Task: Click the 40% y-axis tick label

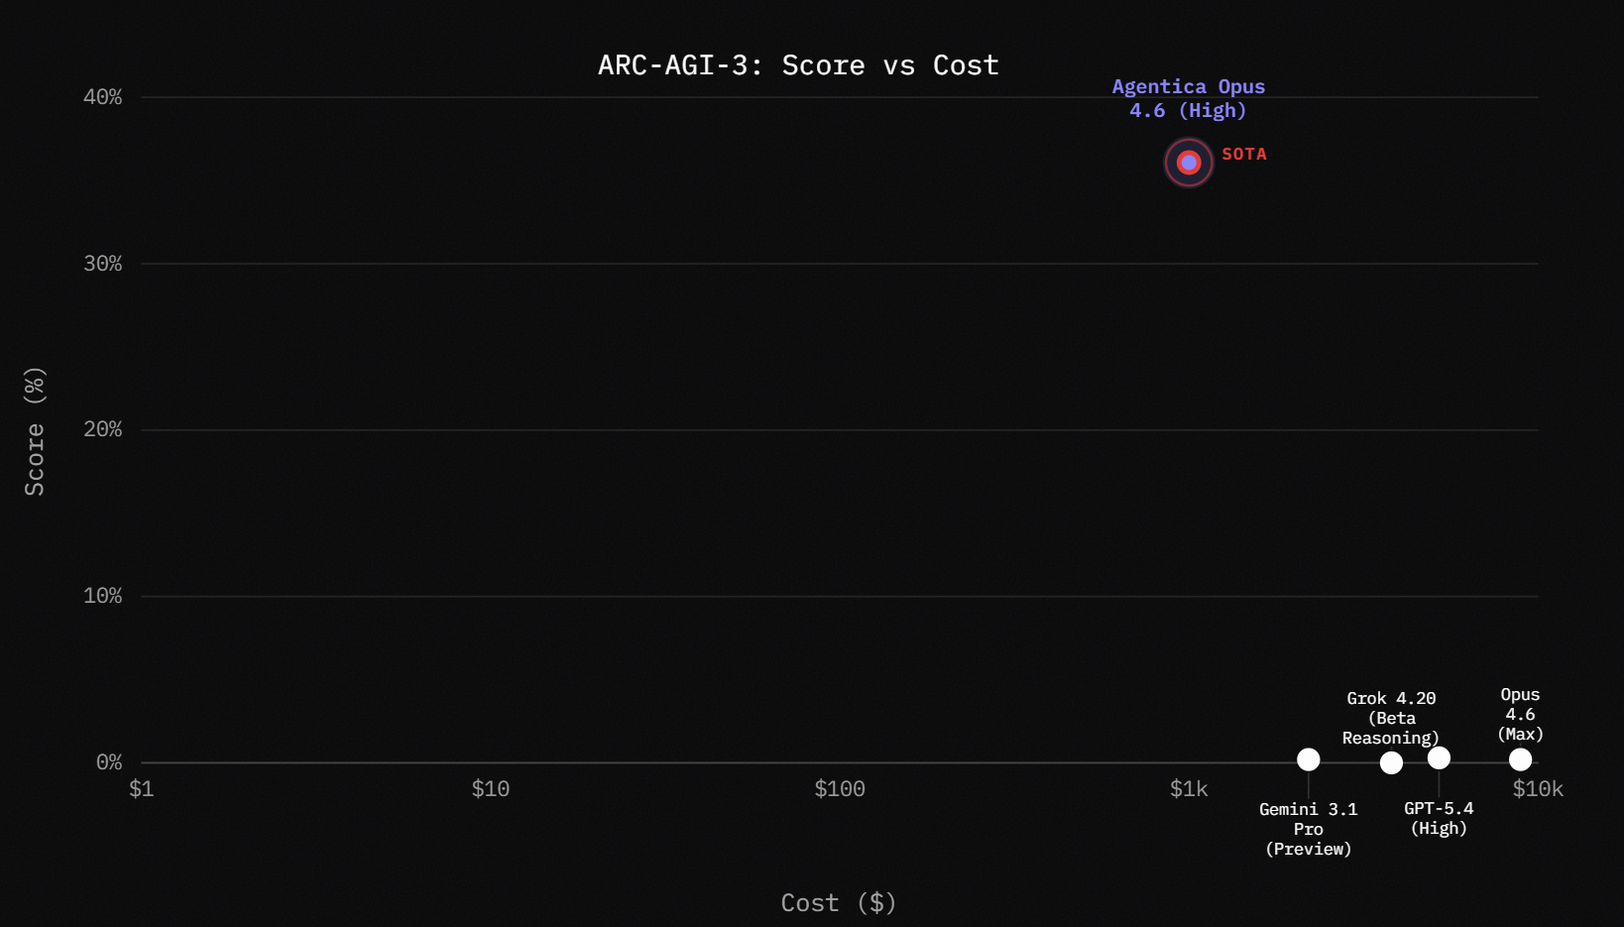Action: (x=103, y=97)
